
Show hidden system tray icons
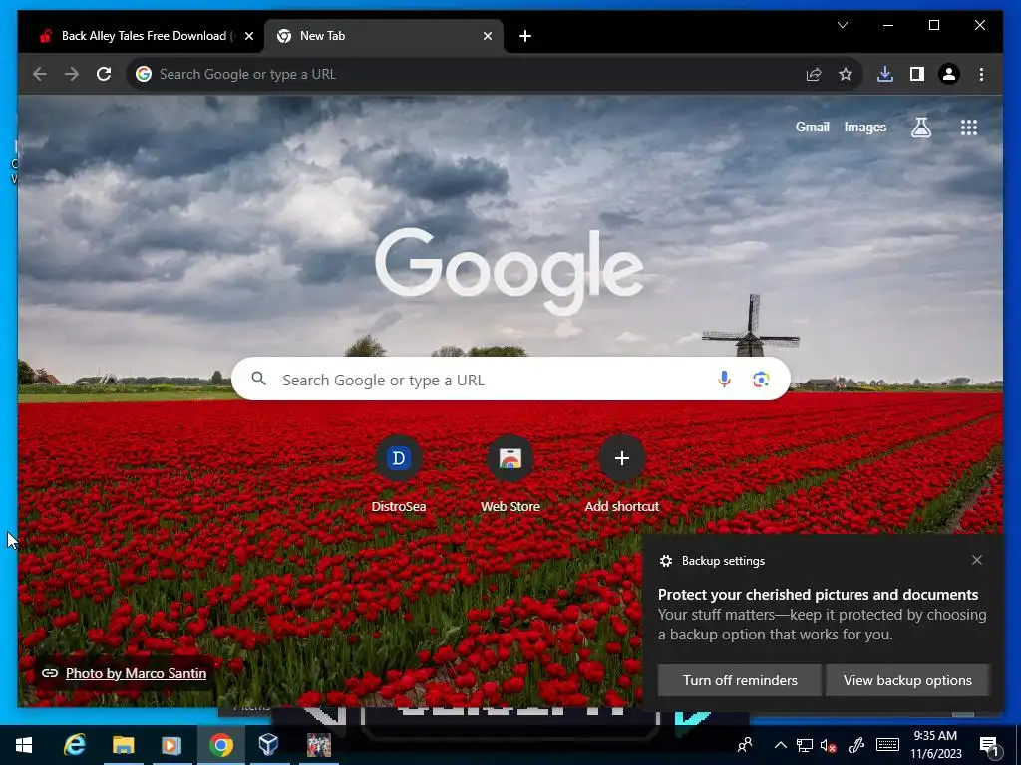coord(780,745)
